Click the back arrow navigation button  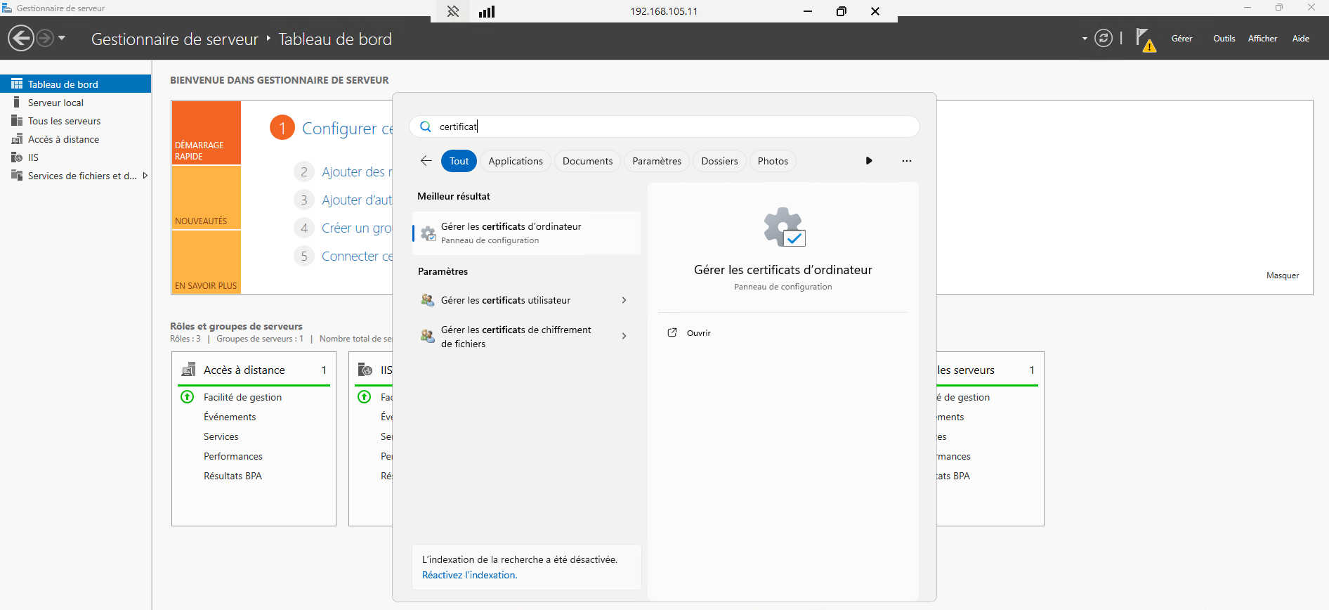(x=21, y=38)
